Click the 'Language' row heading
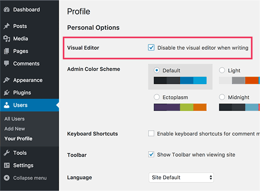260x191 pixels. click(79, 178)
